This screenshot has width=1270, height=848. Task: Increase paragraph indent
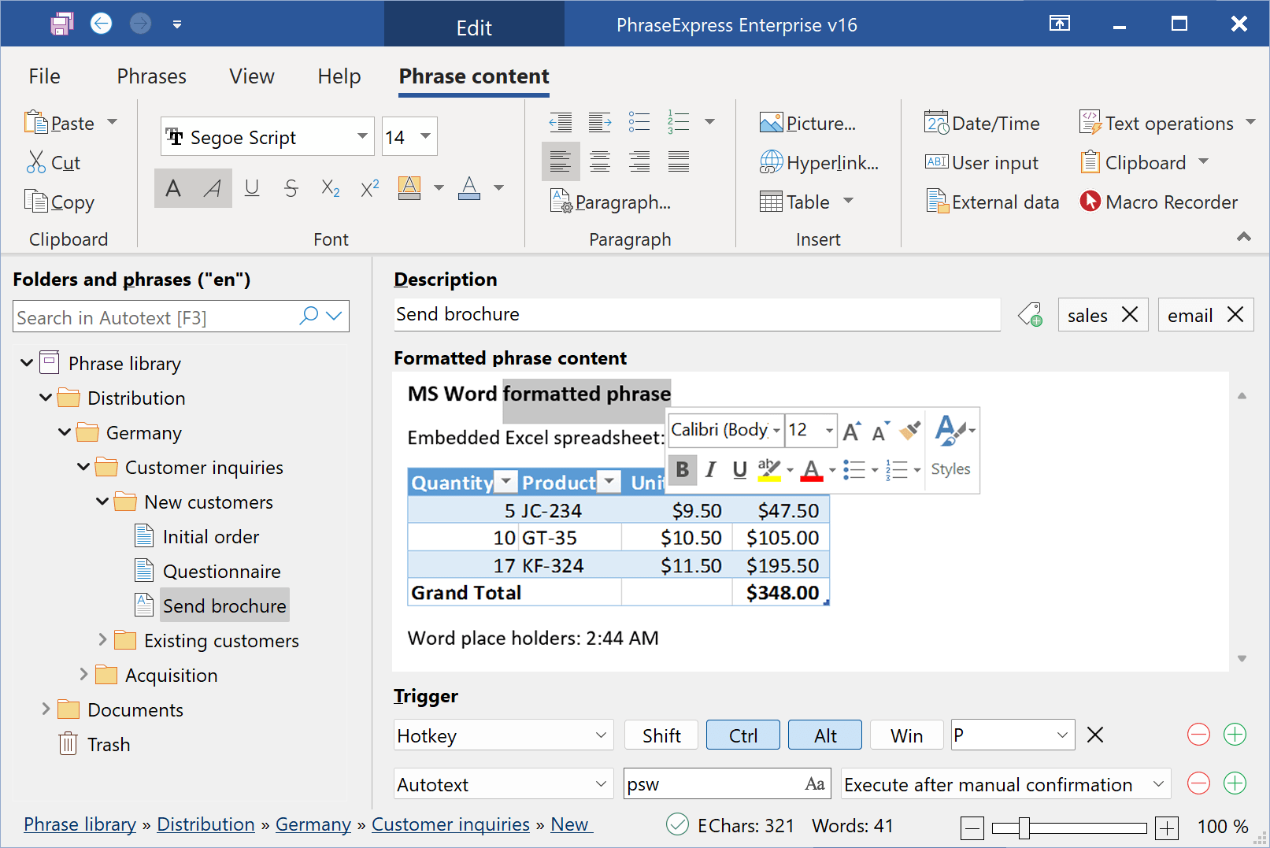point(600,122)
